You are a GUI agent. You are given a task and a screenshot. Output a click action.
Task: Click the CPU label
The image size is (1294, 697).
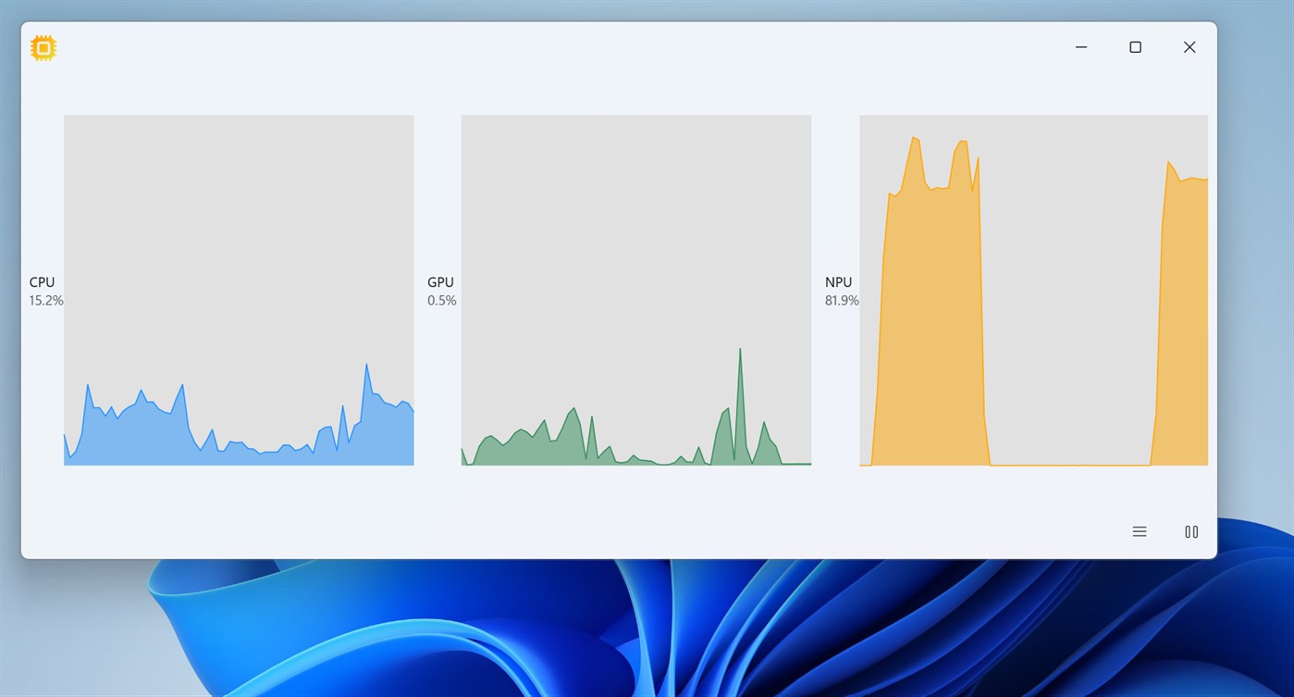pos(42,282)
